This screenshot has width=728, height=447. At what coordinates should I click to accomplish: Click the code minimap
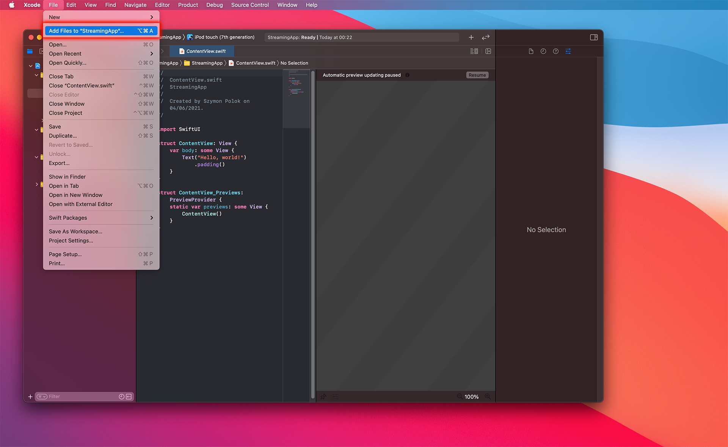[x=296, y=99]
